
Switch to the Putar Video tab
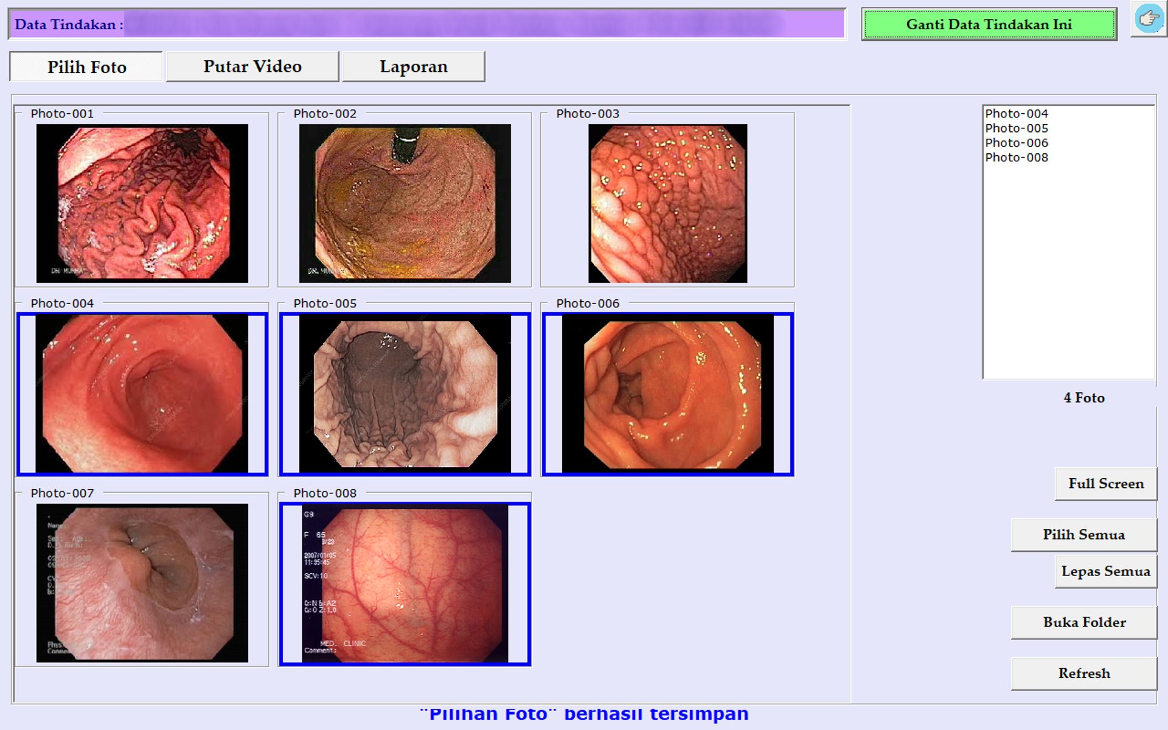(252, 66)
